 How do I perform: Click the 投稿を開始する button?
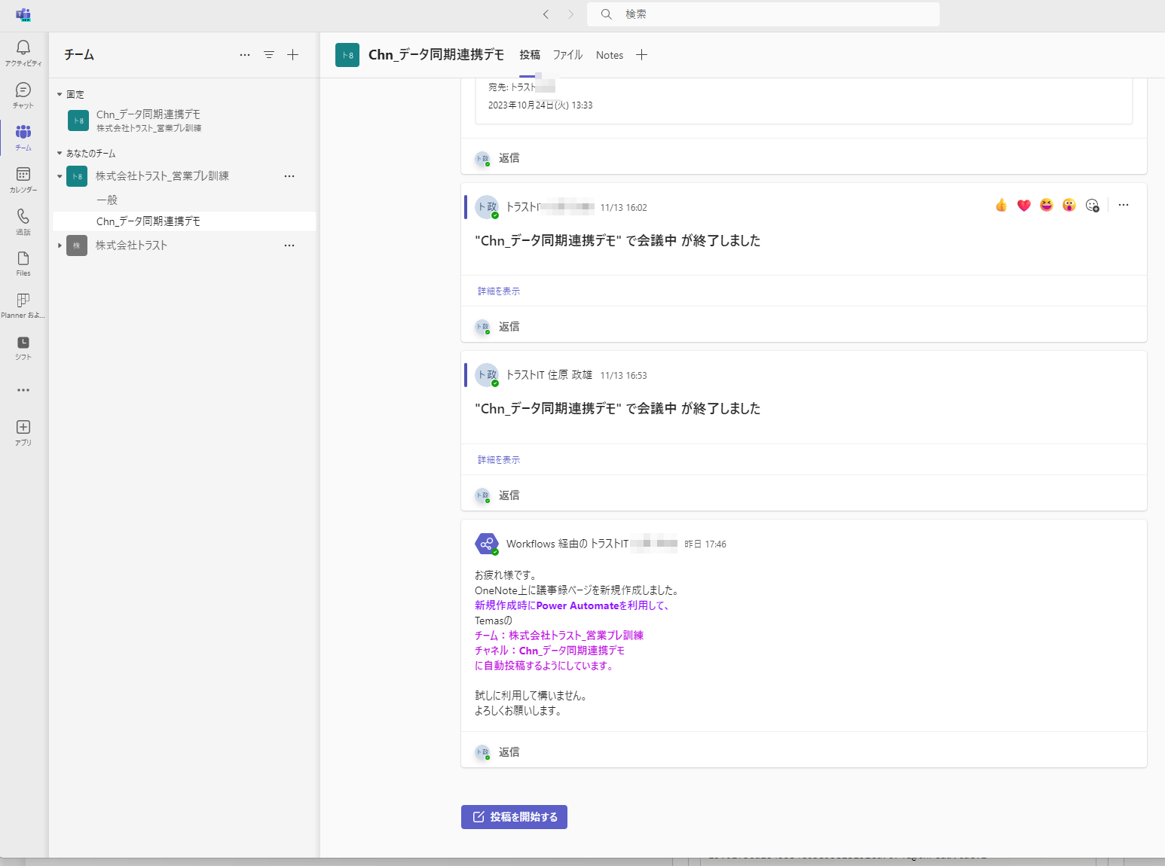(514, 817)
